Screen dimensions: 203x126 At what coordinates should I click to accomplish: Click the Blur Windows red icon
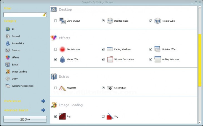click(62, 49)
